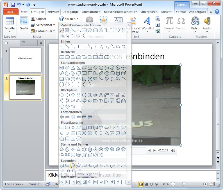
Task: Switch to the Start tab
Action: tap(24, 12)
